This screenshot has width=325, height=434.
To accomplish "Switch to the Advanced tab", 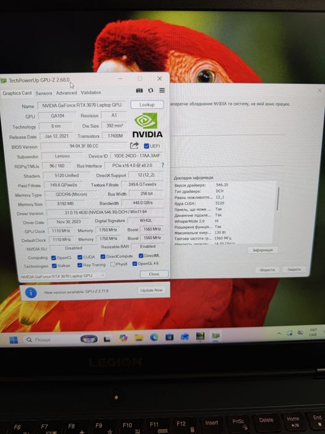I will [66, 93].
